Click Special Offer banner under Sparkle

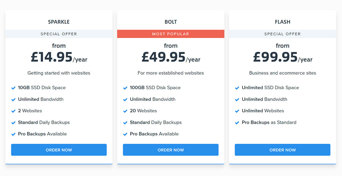coord(59,34)
